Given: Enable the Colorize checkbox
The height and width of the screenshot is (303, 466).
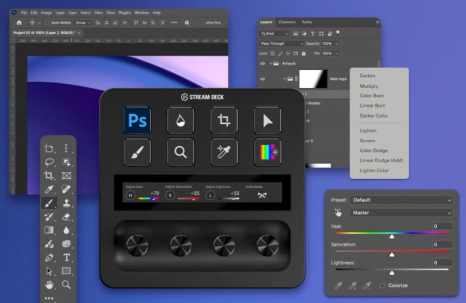Looking at the screenshot, I should (x=382, y=286).
